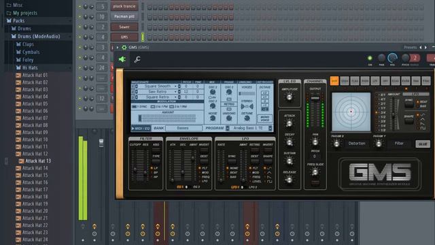
Task: Select the FLAN effect tab
Action: pos(355,81)
